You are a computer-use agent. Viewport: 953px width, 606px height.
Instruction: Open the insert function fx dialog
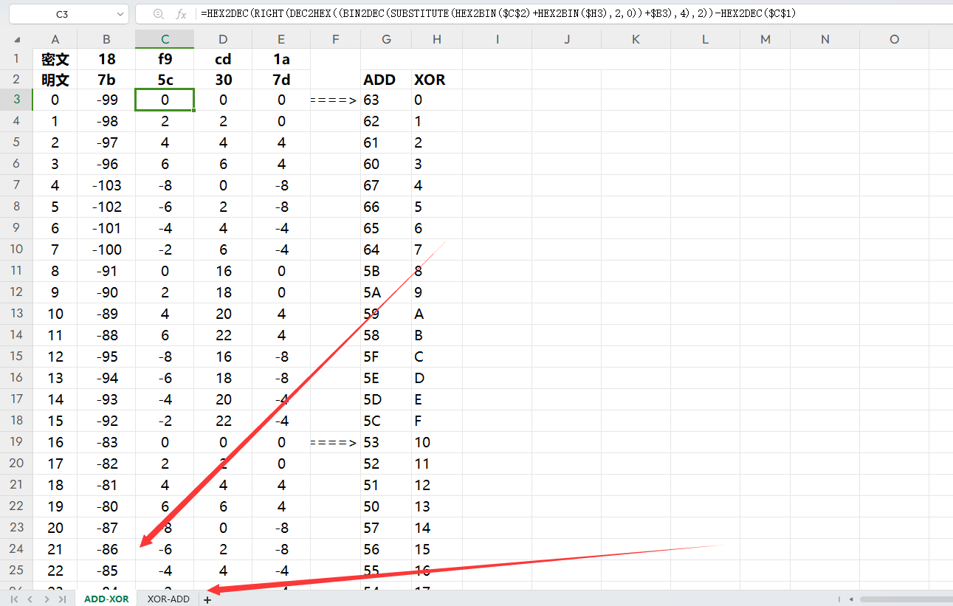point(181,14)
